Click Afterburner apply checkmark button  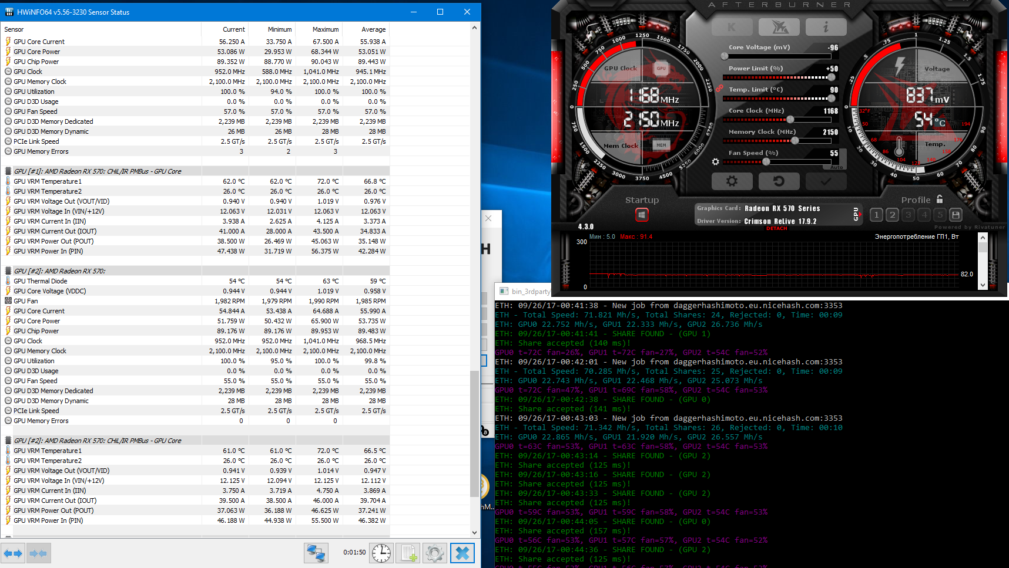coord(826,181)
